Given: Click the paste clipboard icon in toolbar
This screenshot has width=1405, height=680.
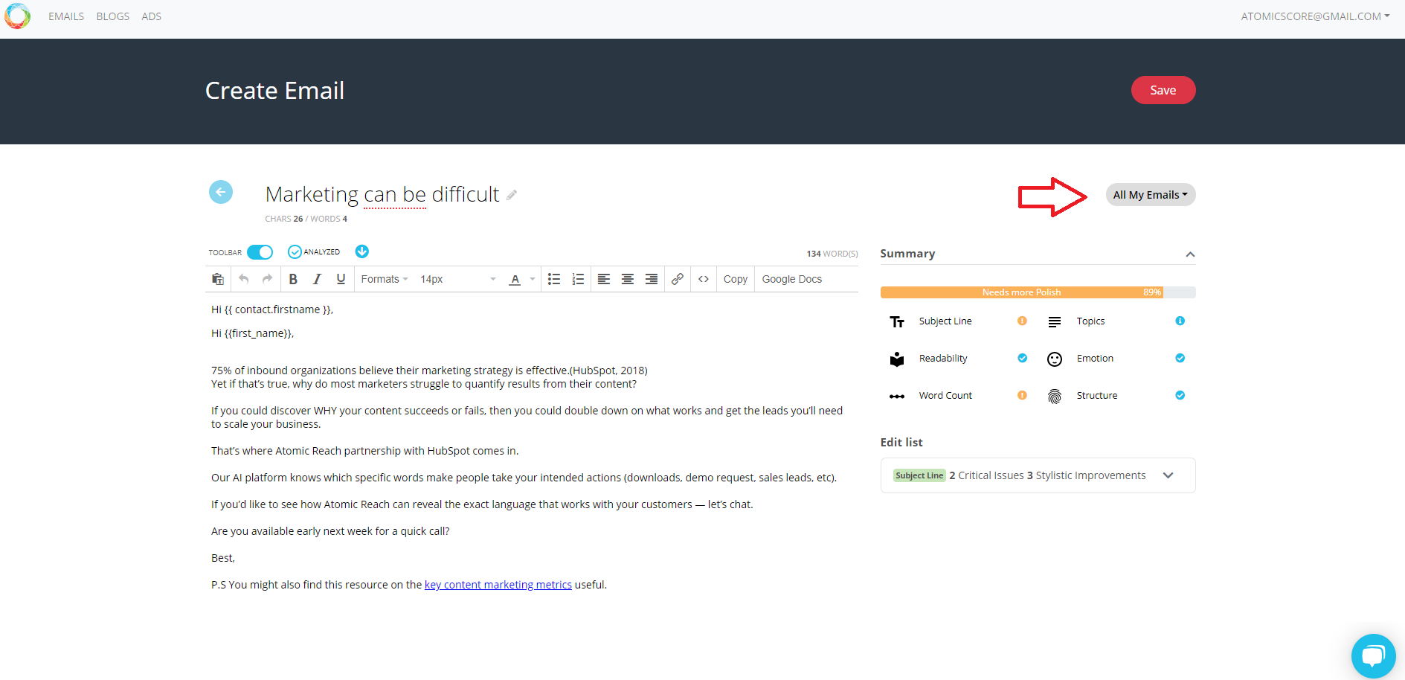Looking at the screenshot, I should pos(218,279).
